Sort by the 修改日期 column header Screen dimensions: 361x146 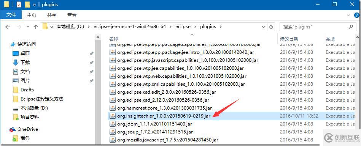289,39
